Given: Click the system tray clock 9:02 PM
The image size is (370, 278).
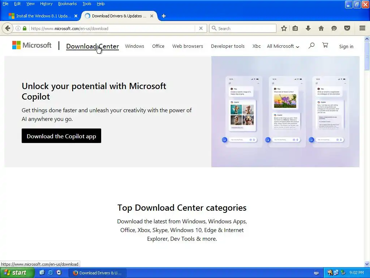Looking at the screenshot, I should (357, 273).
